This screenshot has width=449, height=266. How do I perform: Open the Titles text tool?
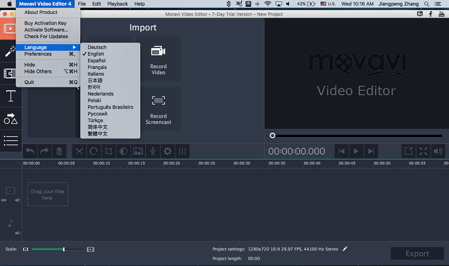pyautogui.click(x=11, y=96)
